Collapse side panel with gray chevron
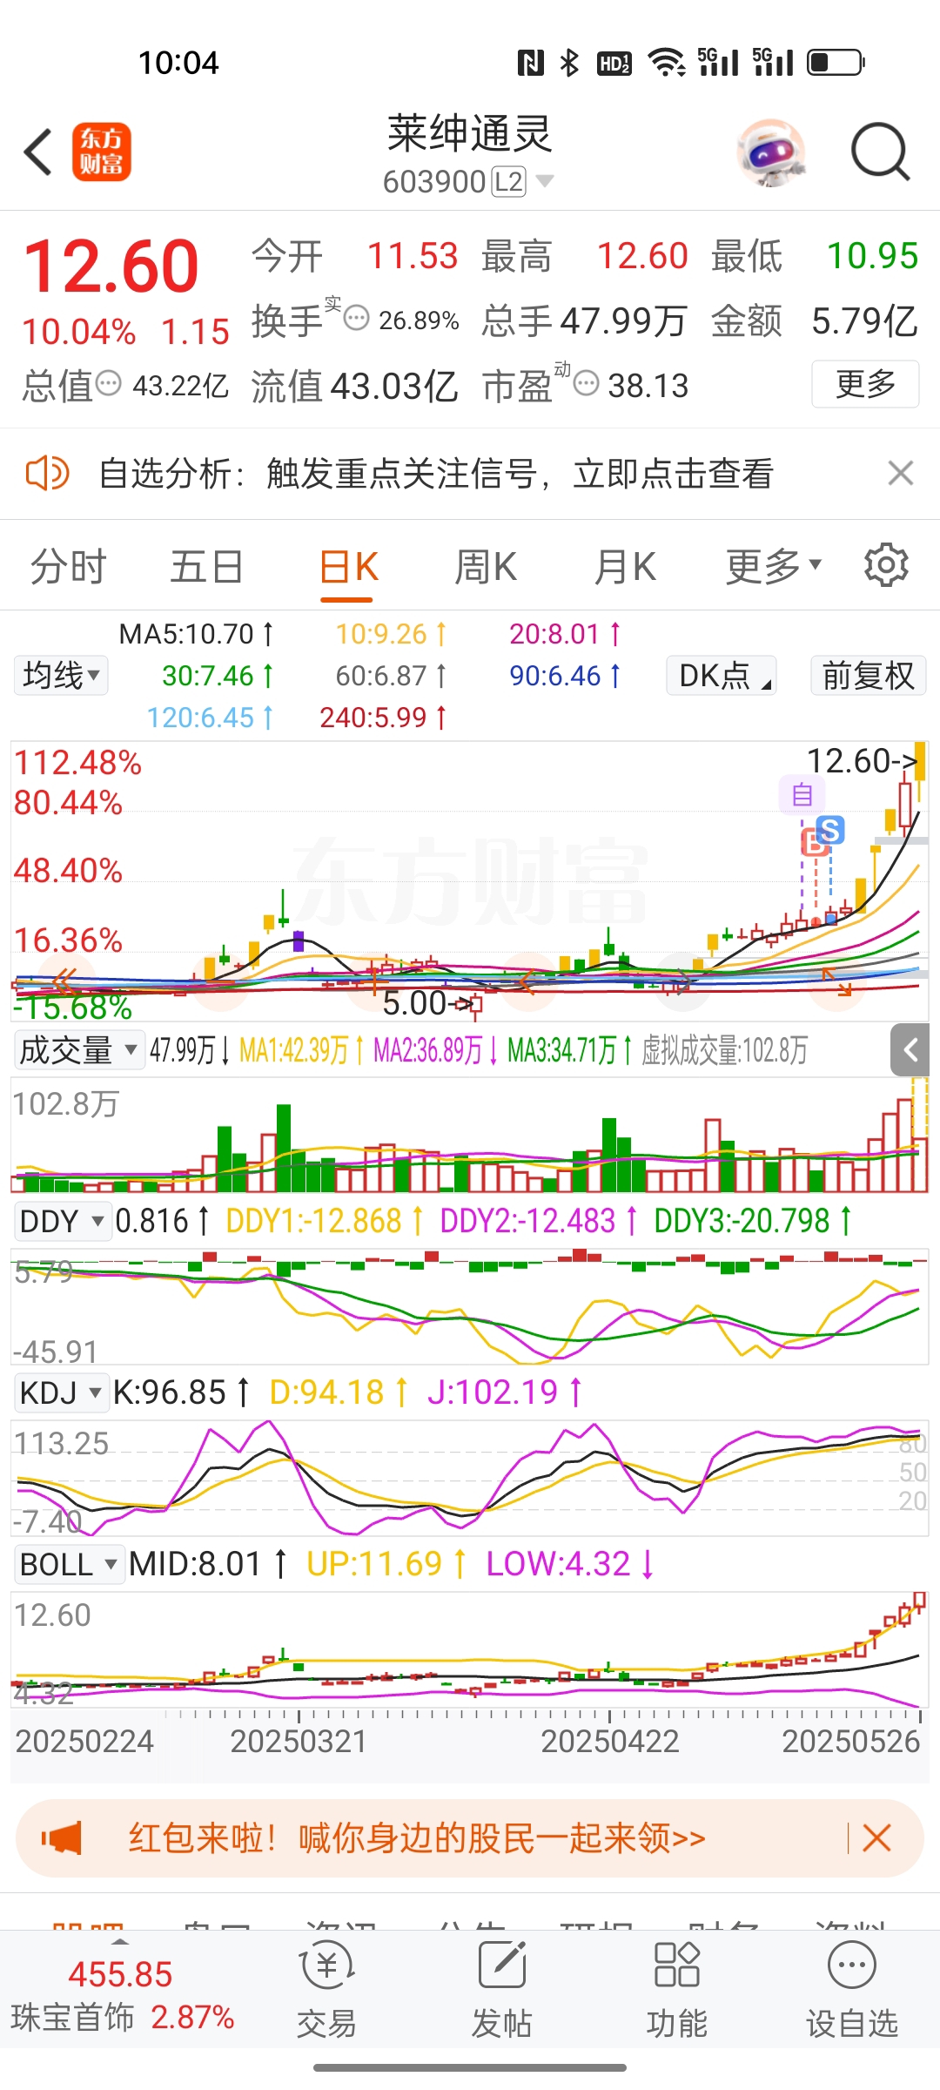This screenshot has height=2090, width=940. 910,1049
